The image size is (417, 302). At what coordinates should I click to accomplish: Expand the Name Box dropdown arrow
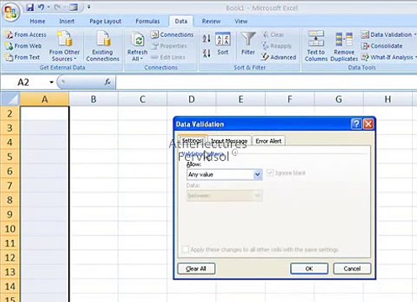[x=51, y=82]
